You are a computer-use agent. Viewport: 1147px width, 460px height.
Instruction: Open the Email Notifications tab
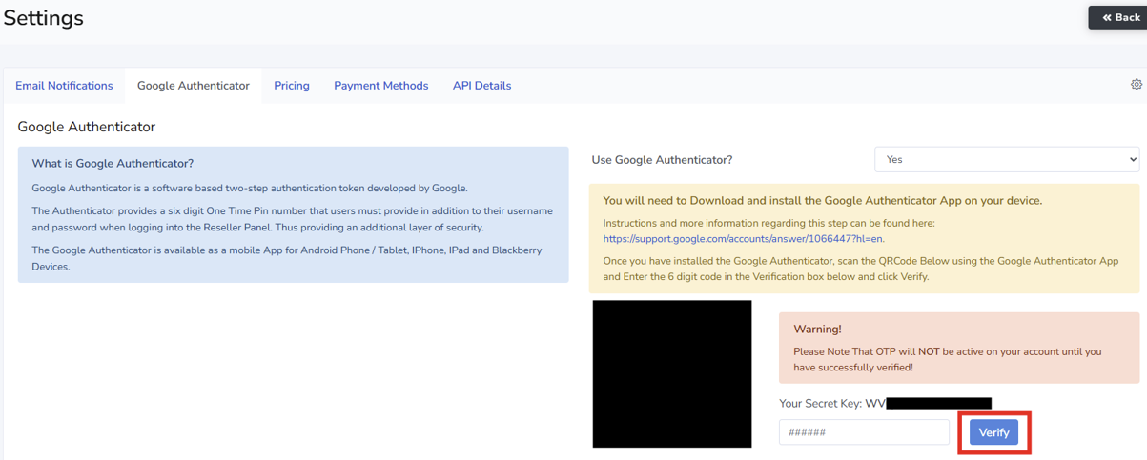pos(64,86)
